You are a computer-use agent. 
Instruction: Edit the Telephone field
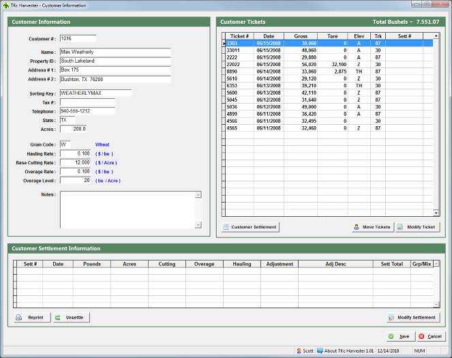(87, 111)
